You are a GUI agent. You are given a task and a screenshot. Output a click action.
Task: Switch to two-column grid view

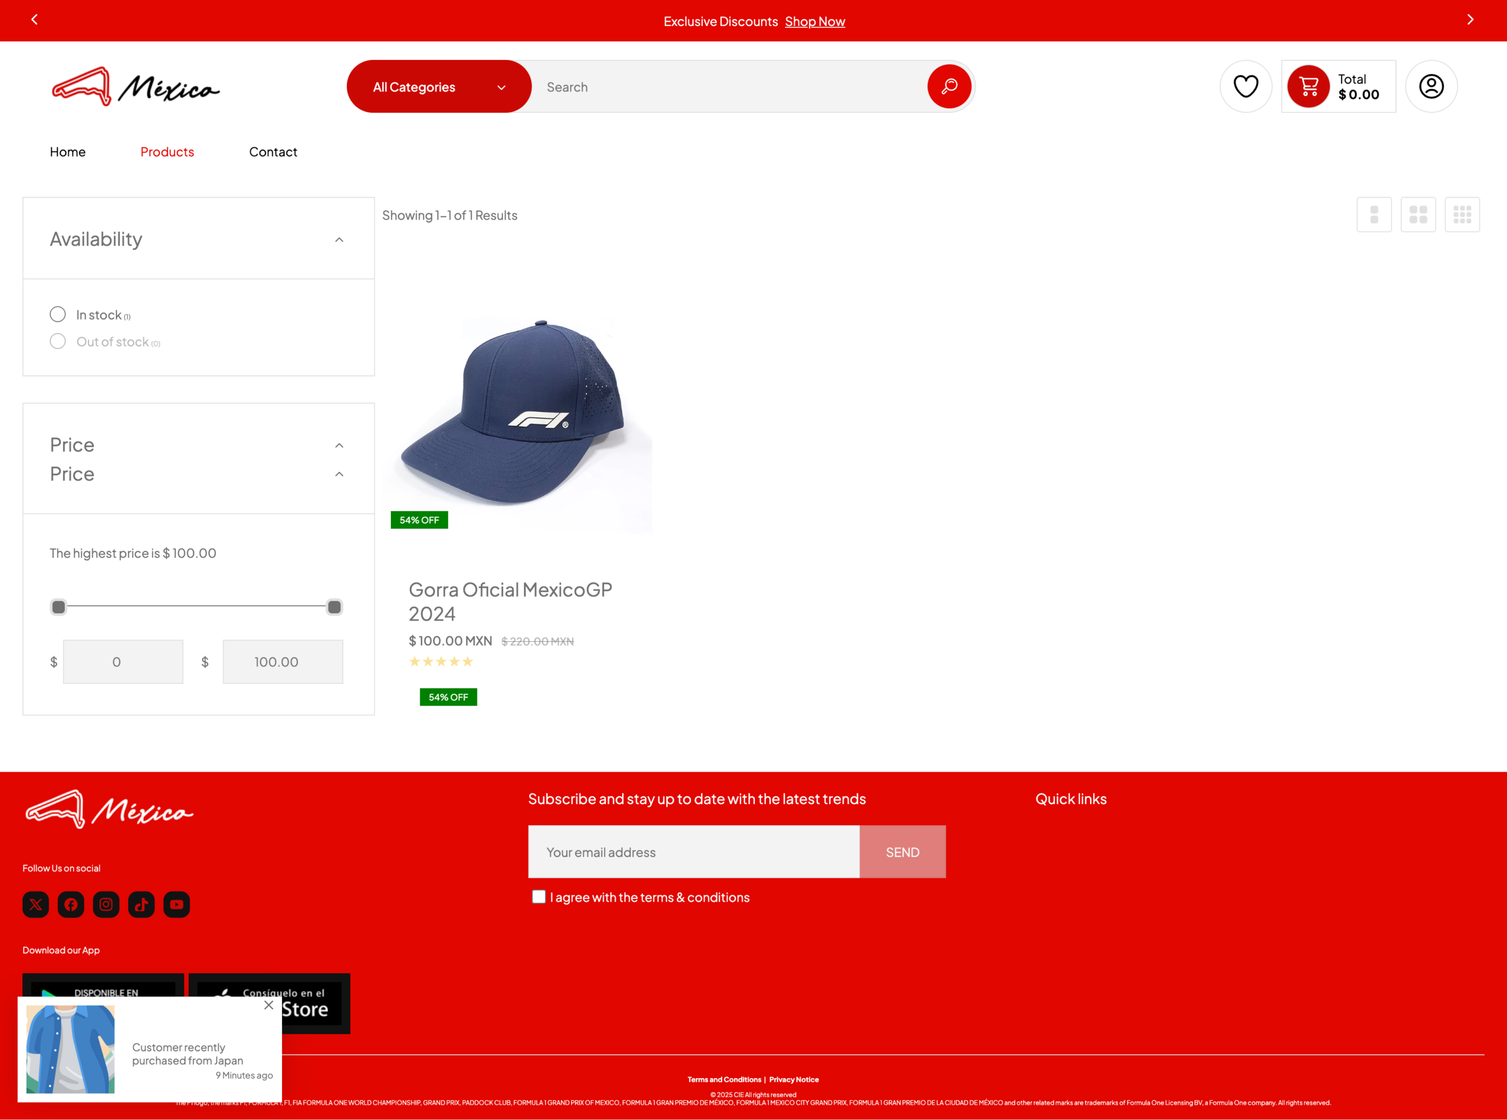click(x=1418, y=215)
